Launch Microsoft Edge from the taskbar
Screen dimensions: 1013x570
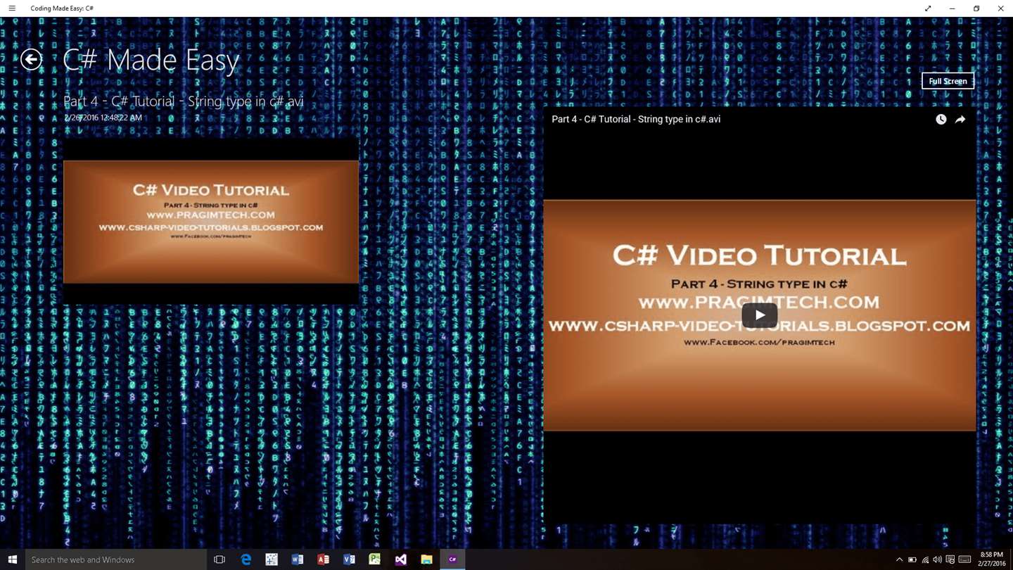[x=246, y=559]
